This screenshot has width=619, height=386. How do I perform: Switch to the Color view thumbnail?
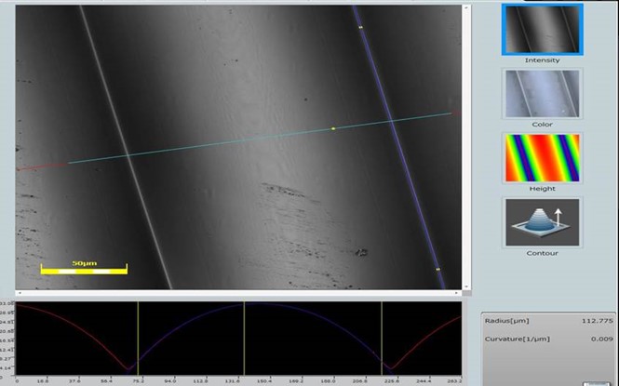point(542,93)
